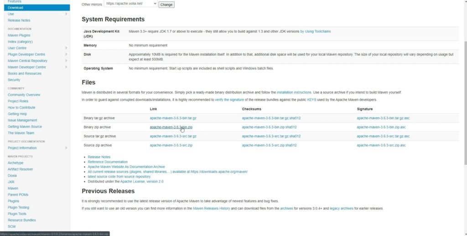This screenshot has height=236, width=467.
Task: Expand the Use submenu chevron
Action: (66, 14)
